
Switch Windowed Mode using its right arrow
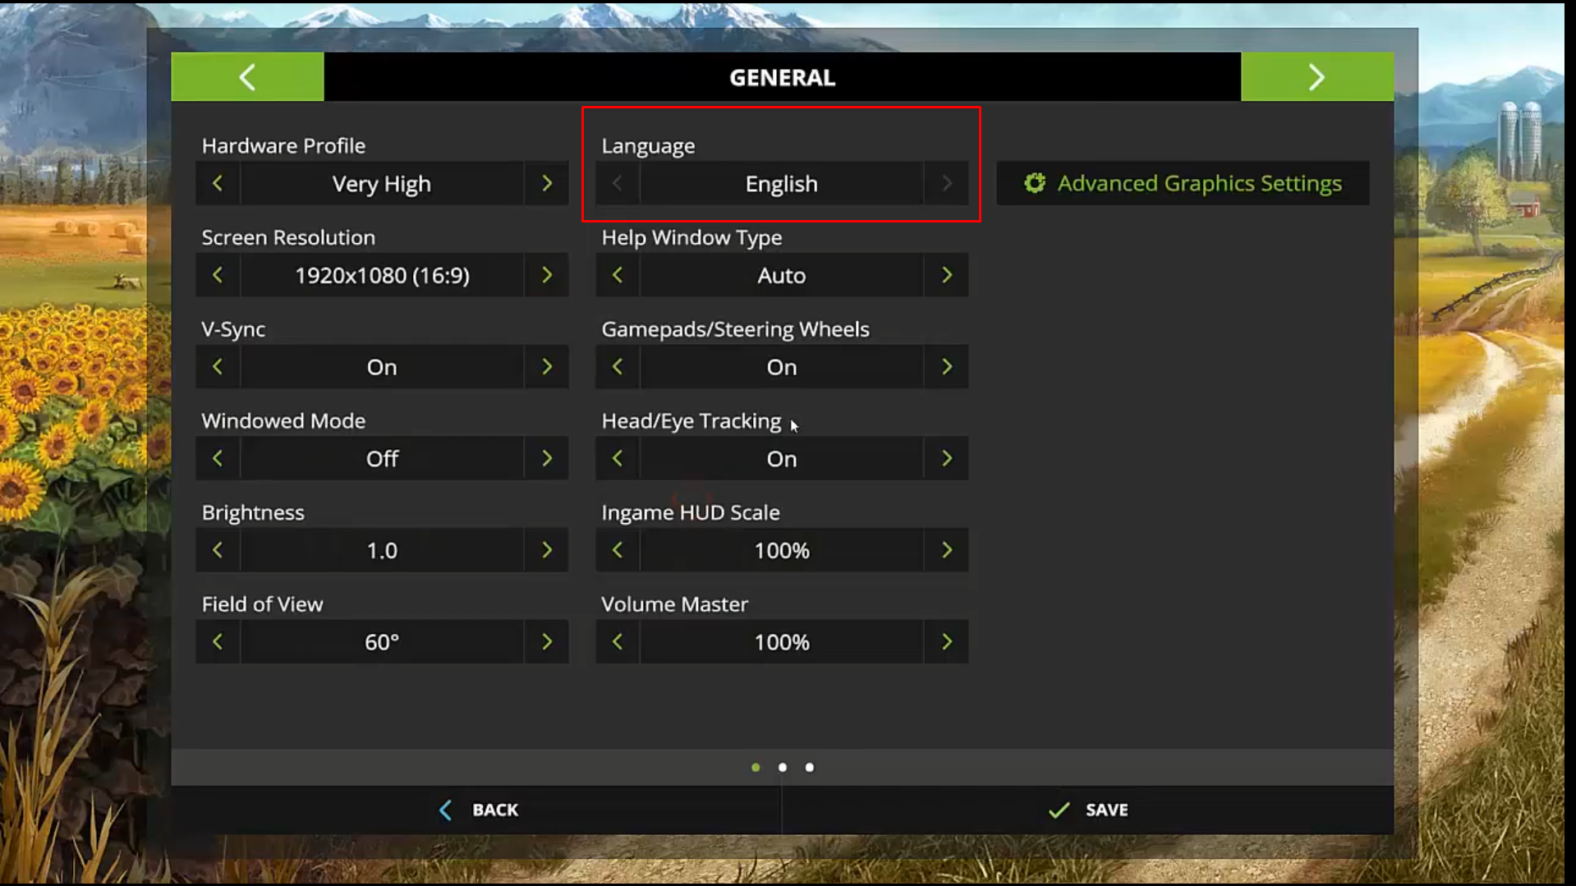pyautogui.click(x=547, y=458)
